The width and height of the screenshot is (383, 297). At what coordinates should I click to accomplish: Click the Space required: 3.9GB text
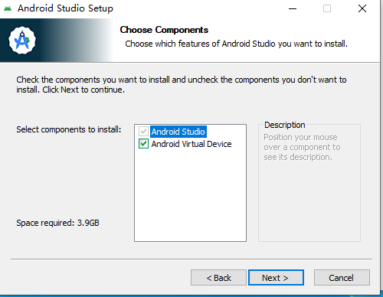click(x=57, y=223)
